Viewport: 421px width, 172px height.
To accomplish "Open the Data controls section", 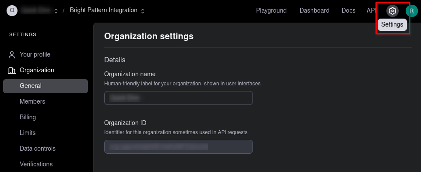I will point(38,148).
